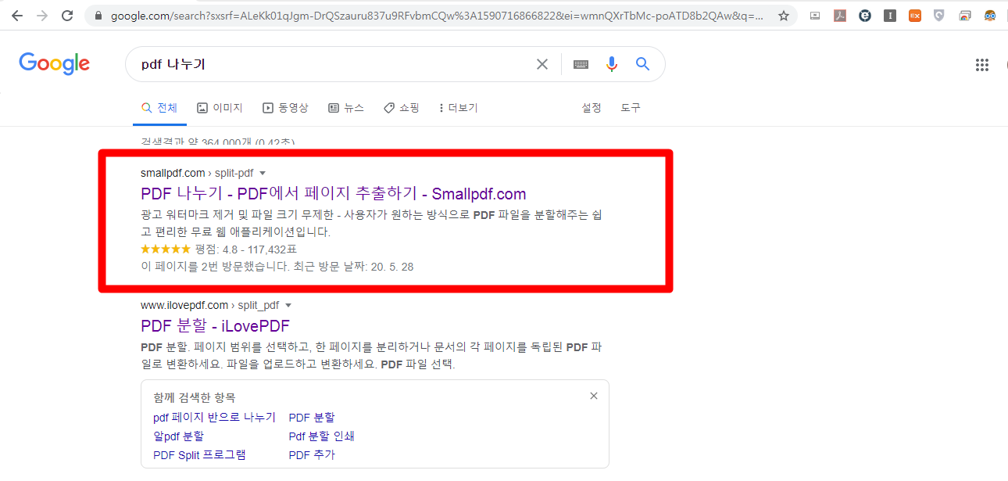Start voice search with microphone icon

pyautogui.click(x=612, y=64)
